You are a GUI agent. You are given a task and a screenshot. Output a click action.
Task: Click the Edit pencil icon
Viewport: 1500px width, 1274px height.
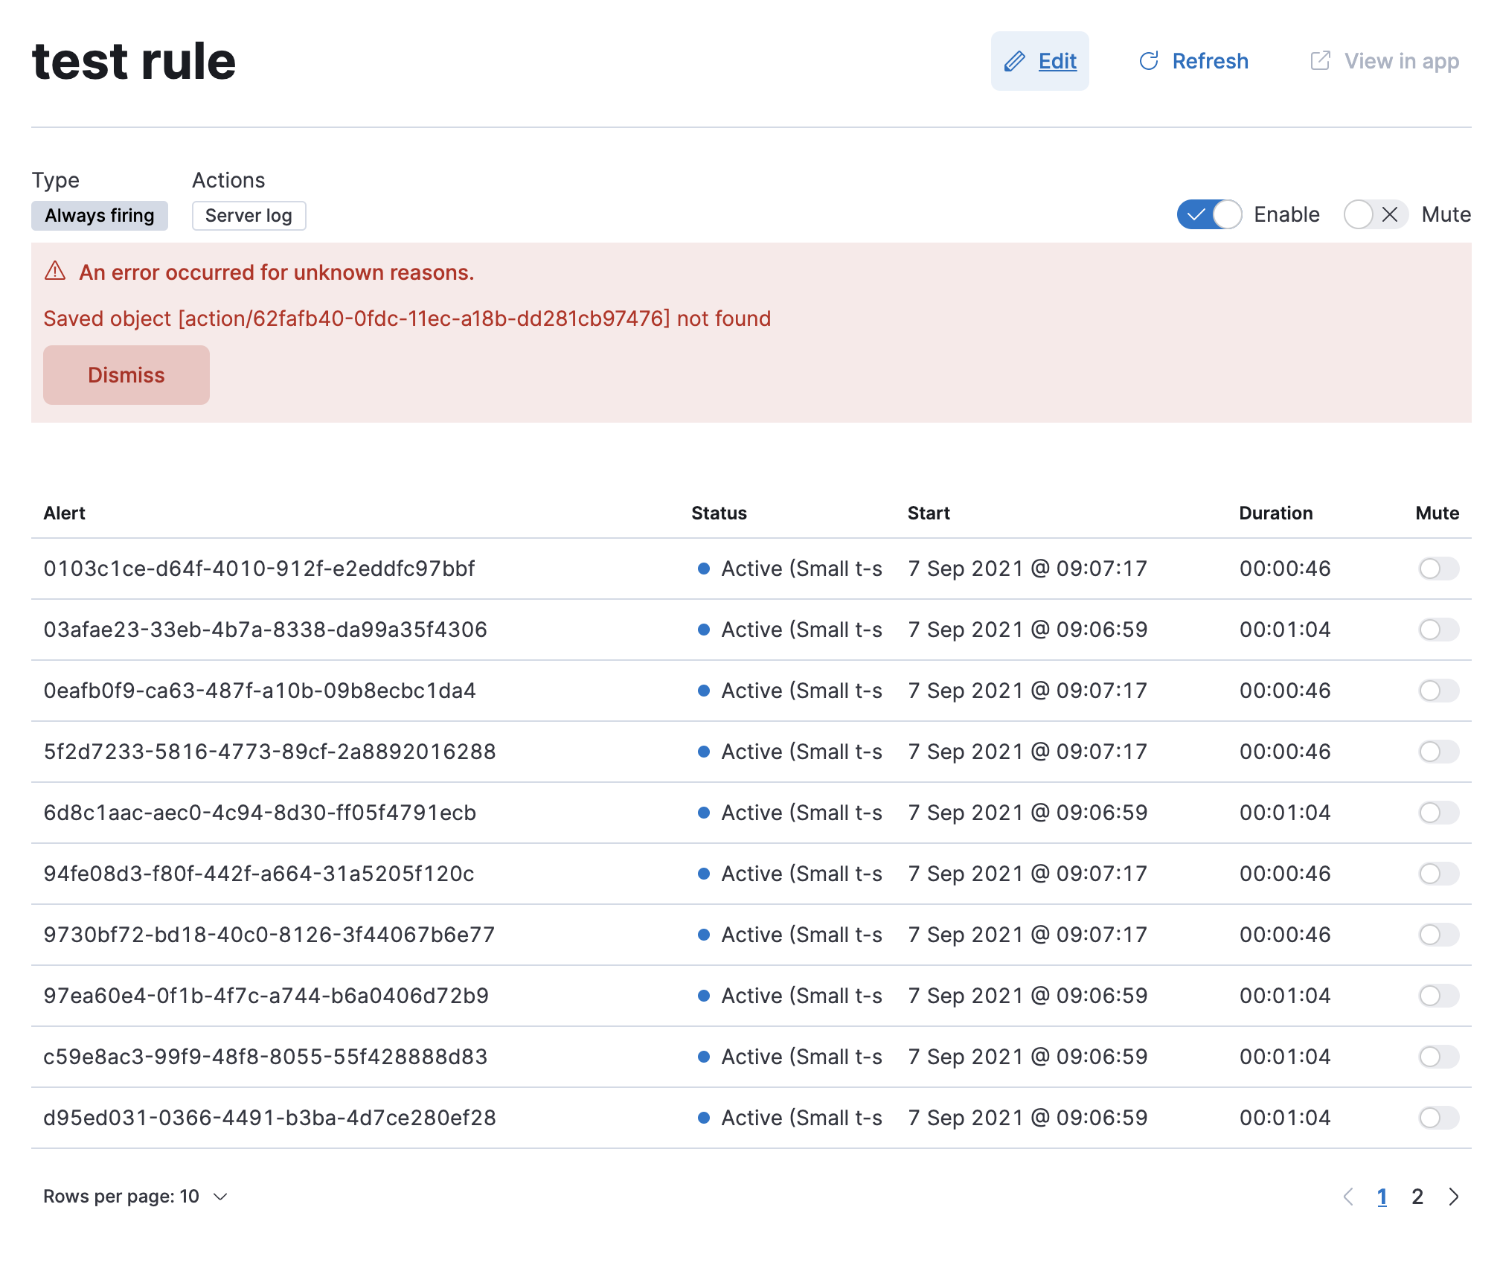click(1014, 61)
